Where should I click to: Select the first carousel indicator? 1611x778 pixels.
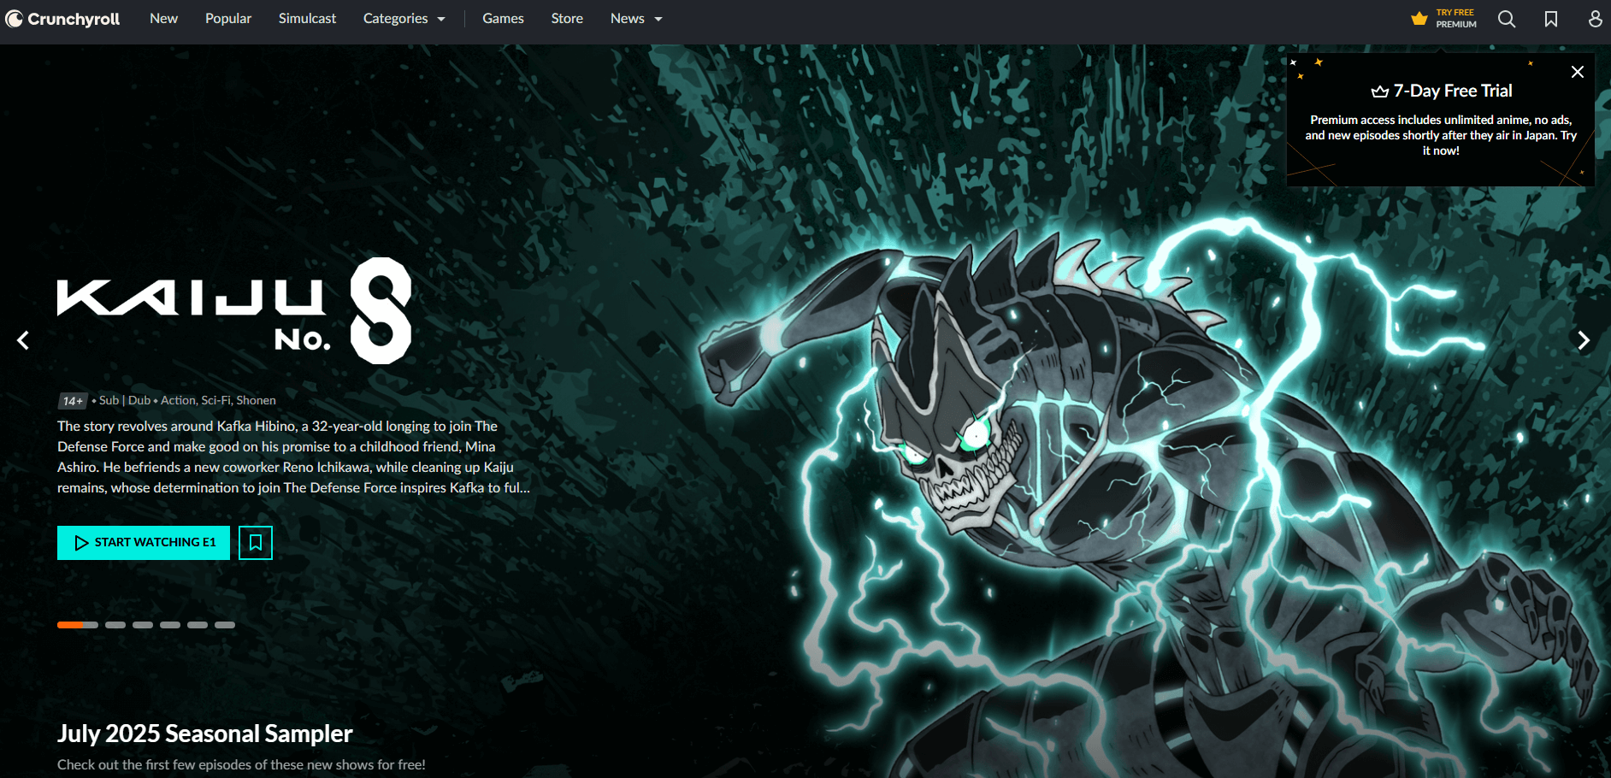(x=78, y=625)
